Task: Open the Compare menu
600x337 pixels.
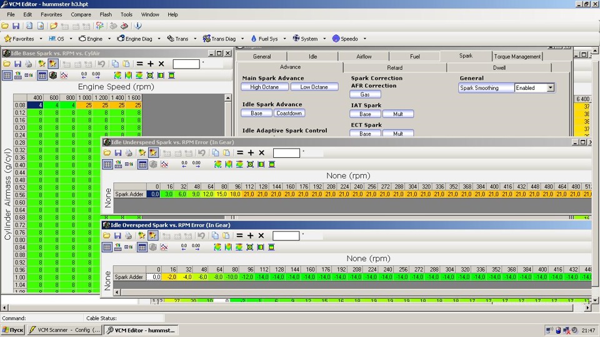Action: pyautogui.click(x=81, y=14)
